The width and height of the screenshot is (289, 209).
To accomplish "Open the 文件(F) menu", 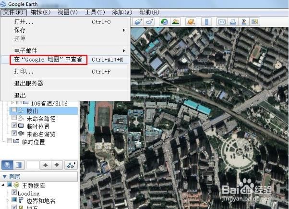I will point(13,12).
